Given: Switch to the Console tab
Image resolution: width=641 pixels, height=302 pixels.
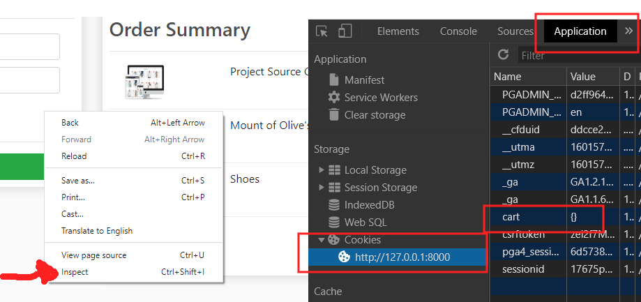Looking at the screenshot, I should tap(458, 31).
